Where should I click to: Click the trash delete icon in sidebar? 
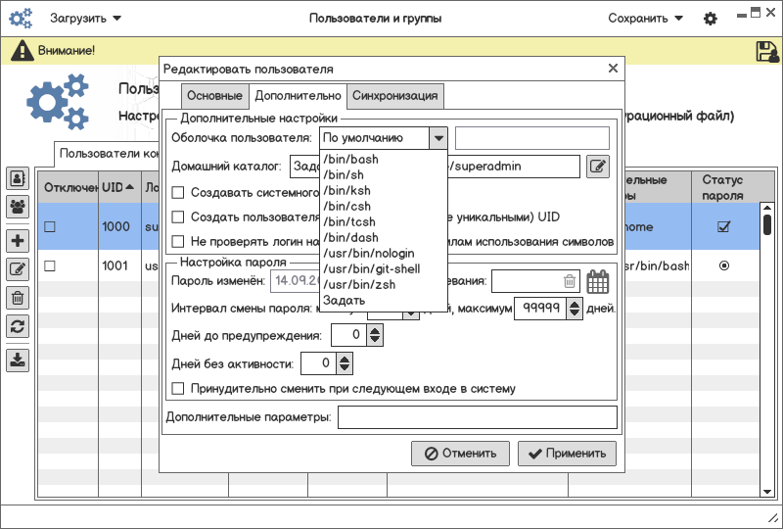pyautogui.click(x=18, y=298)
